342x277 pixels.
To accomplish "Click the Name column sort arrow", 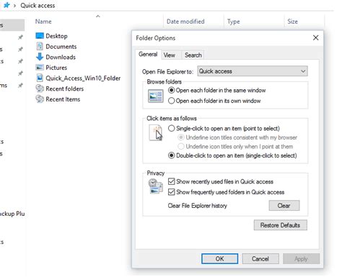I will pos(98,17).
